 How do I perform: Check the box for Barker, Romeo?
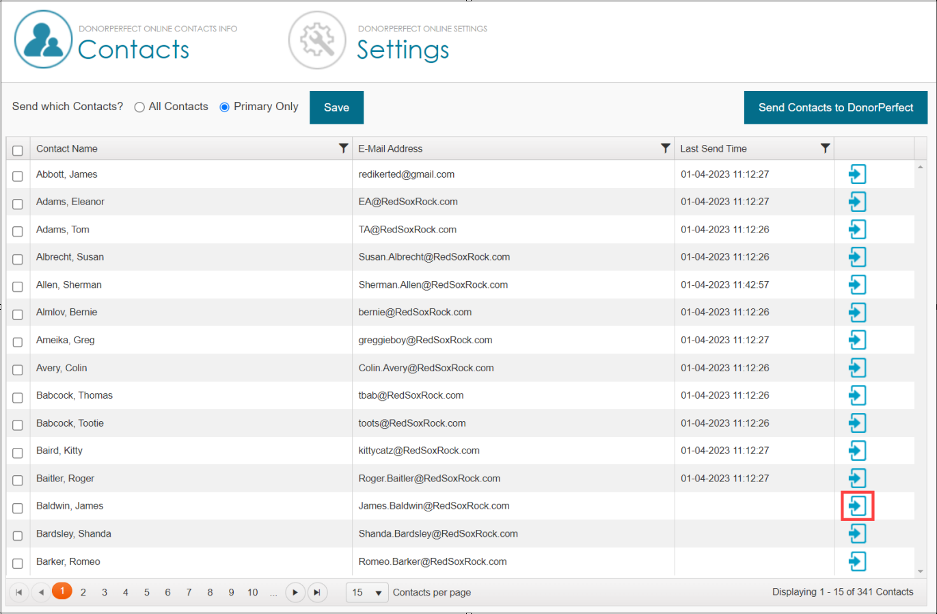coord(18,563)
